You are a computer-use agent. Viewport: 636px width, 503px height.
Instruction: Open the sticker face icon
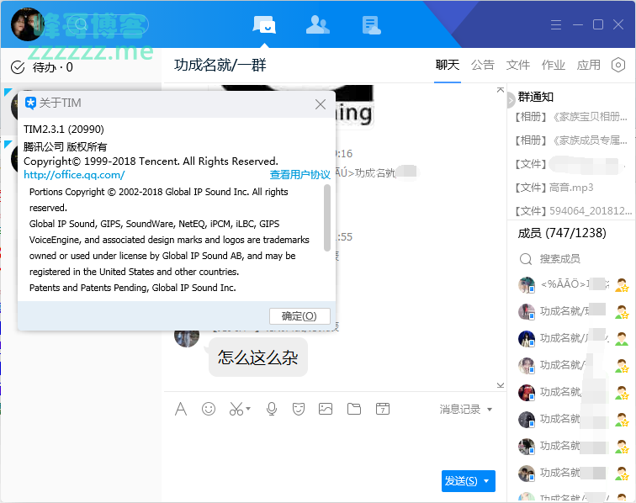click(x=299, y=409)
